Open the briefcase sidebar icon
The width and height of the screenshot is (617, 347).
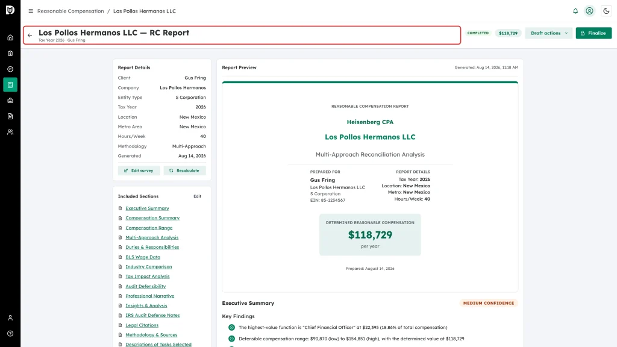[x=10, y=101]
